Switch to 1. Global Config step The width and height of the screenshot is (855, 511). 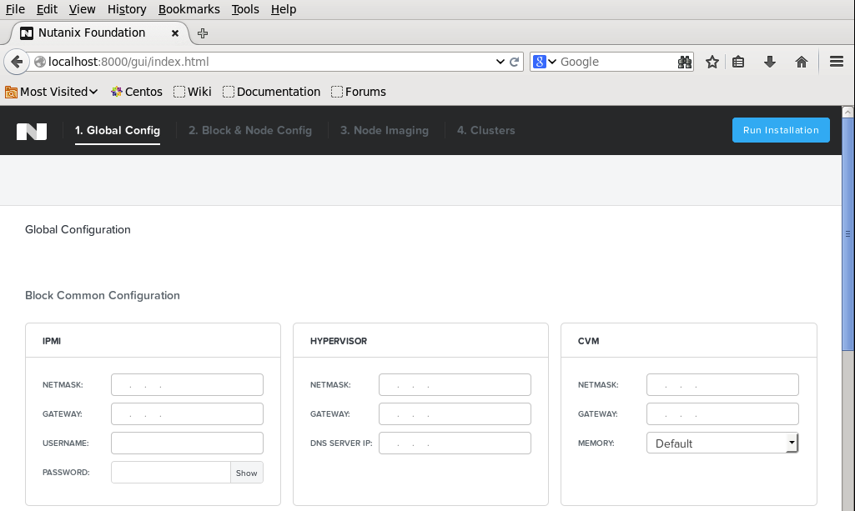[118, 130]
